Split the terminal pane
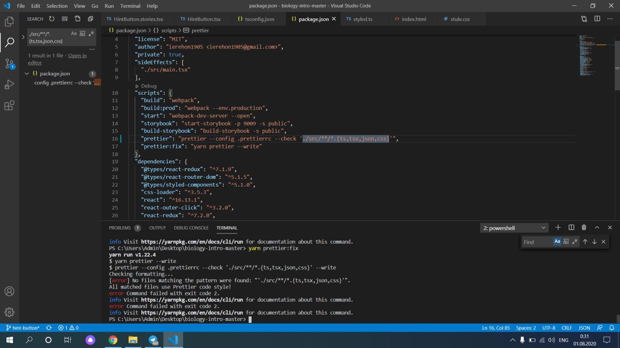 click(571, 228)
